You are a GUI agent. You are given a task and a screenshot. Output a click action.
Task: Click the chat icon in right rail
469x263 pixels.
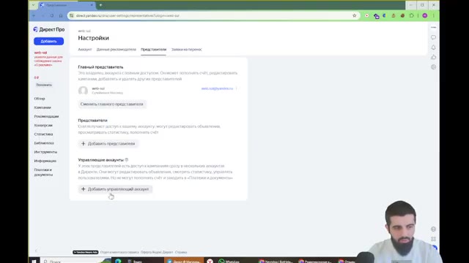coord(433,37)
